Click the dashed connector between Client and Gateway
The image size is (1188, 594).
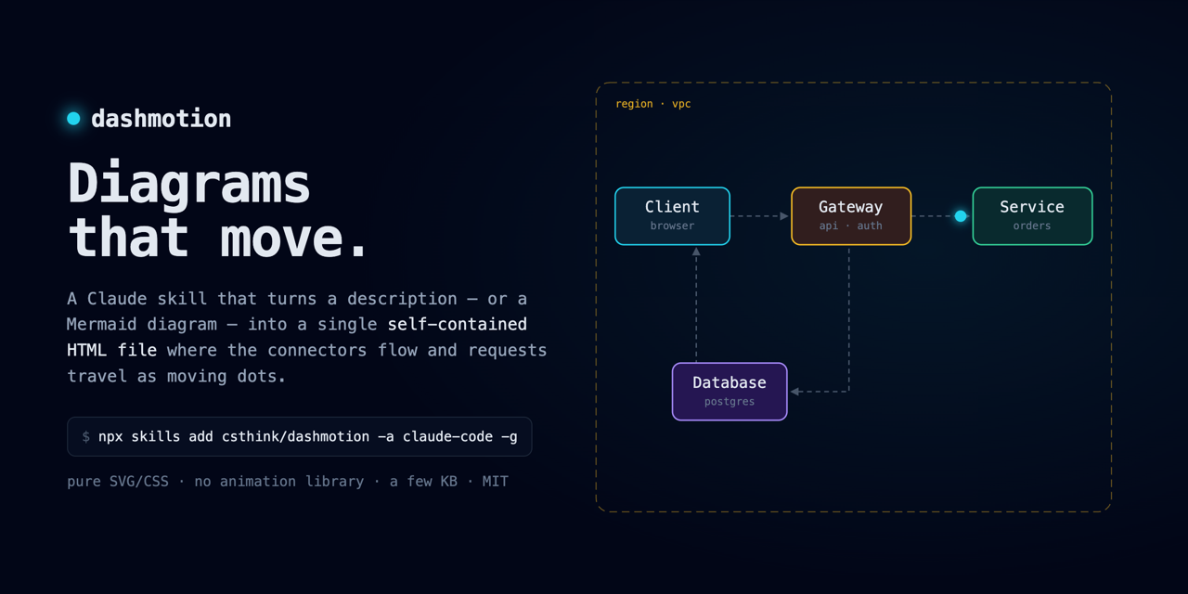tap(755, 216)
